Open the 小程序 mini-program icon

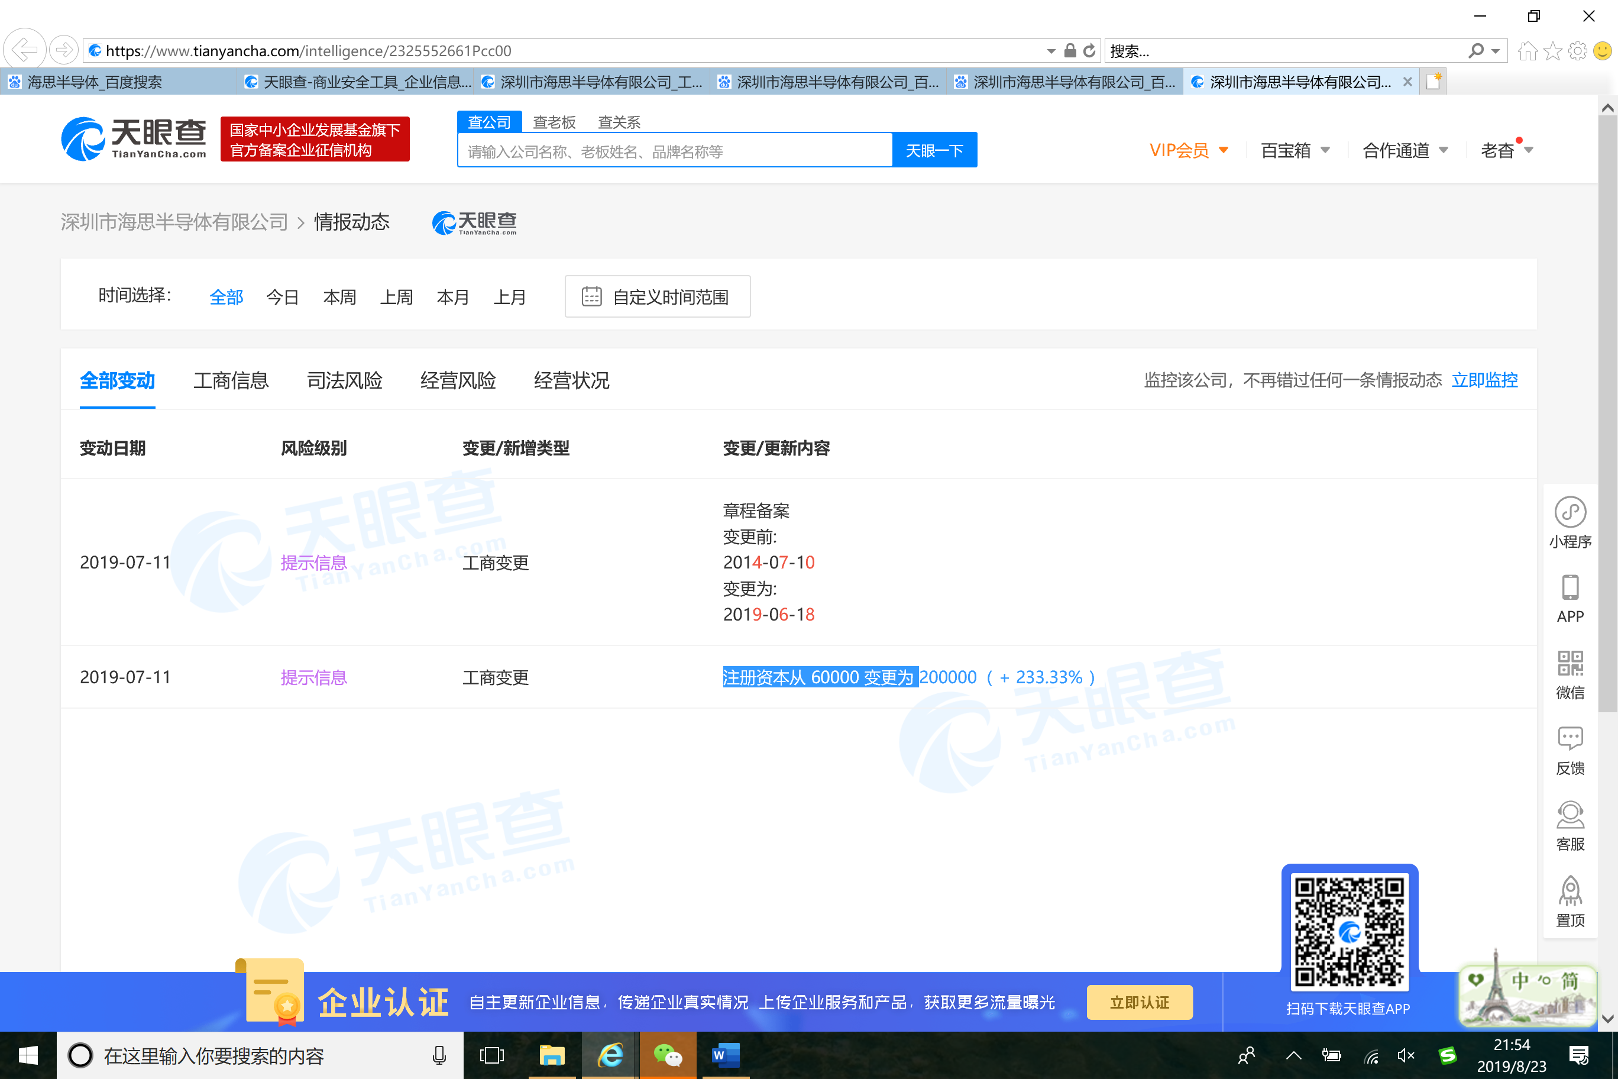(1570, 513)
